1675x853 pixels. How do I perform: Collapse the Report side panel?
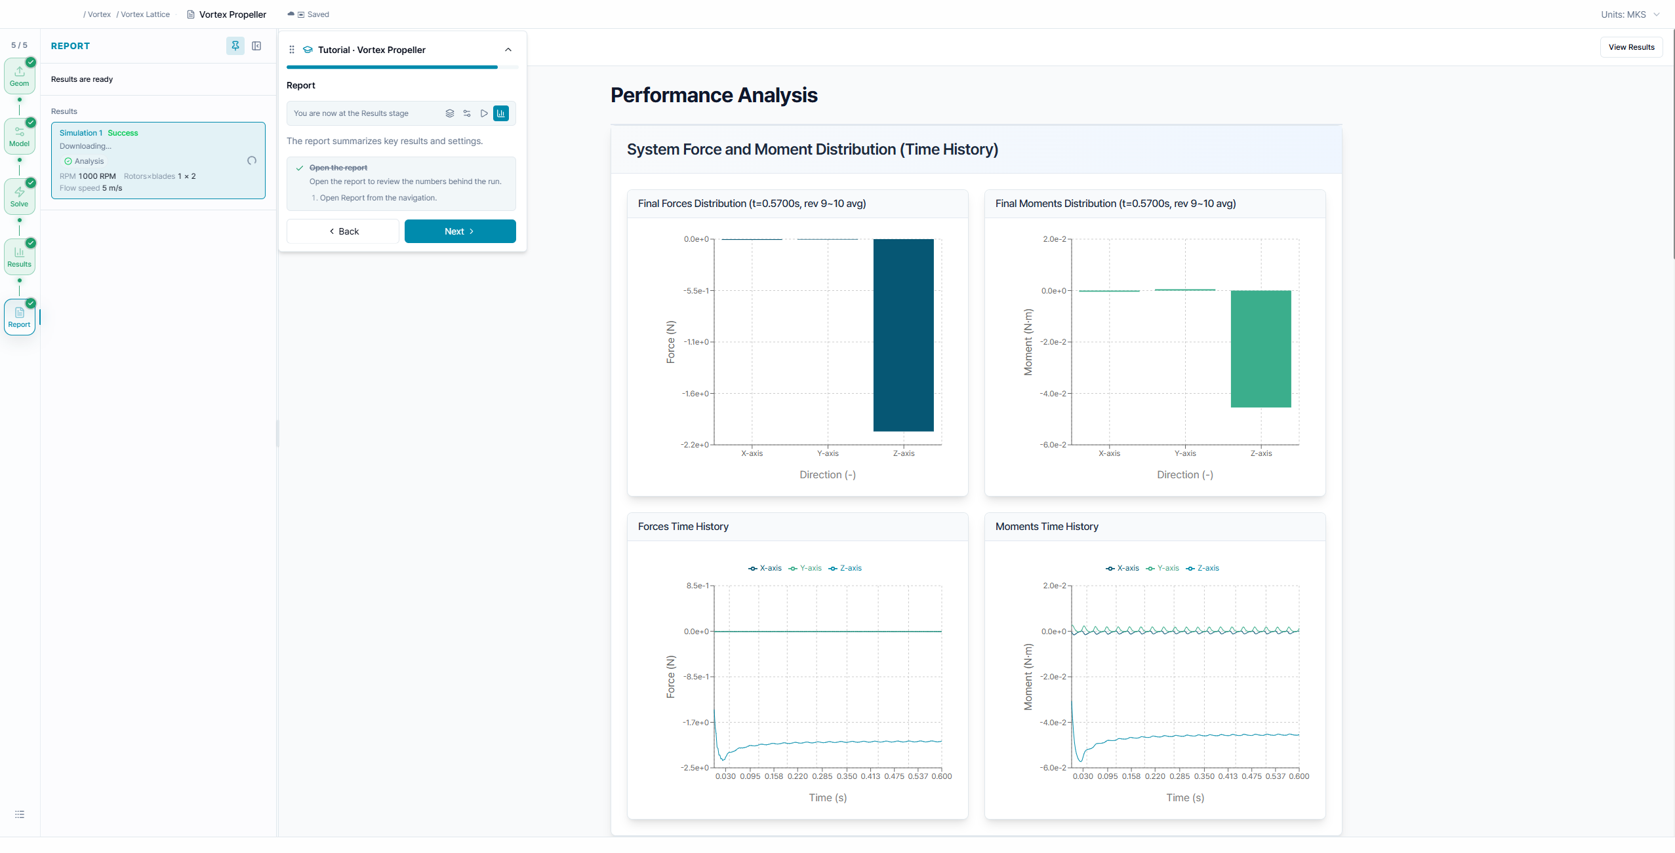pos(256,46)
